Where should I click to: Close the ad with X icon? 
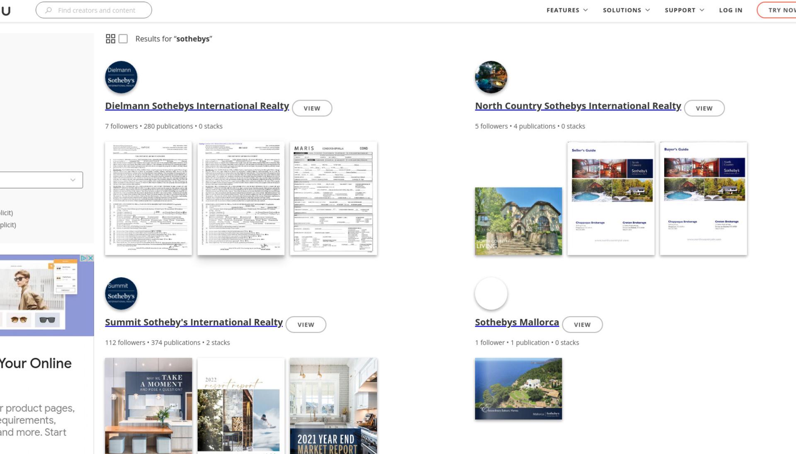tap(90, 258)
